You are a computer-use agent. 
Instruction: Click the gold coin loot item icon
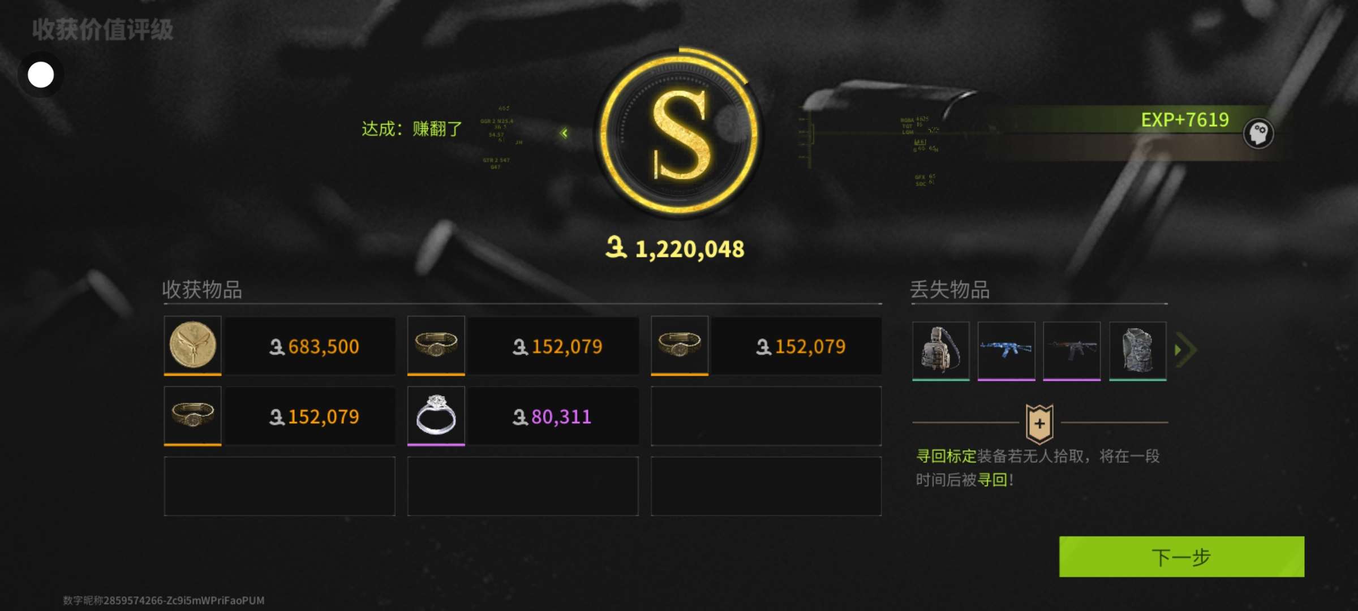click(192, 345)
